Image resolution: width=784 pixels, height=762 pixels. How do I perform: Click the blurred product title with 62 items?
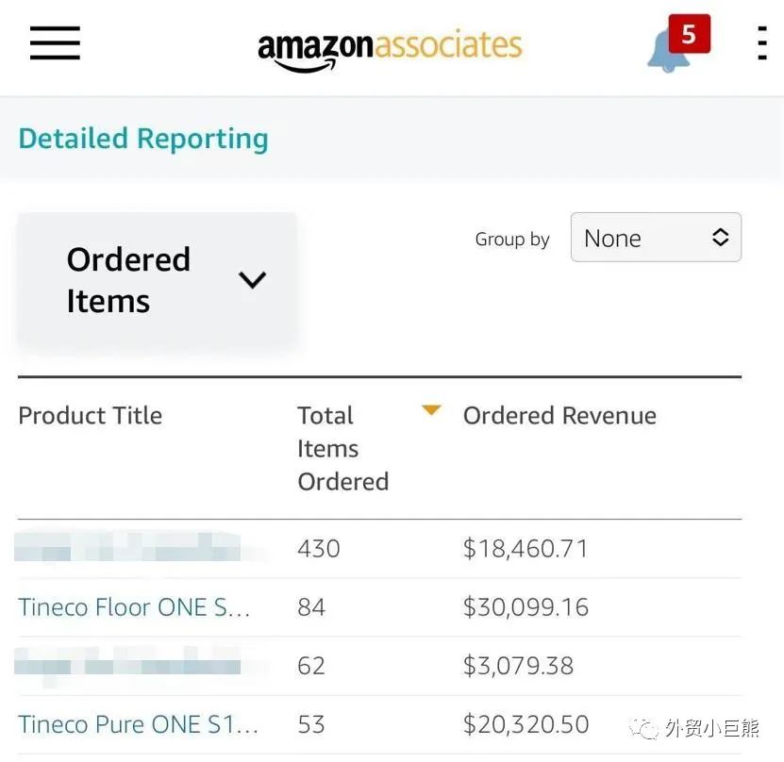pos(127,665)
